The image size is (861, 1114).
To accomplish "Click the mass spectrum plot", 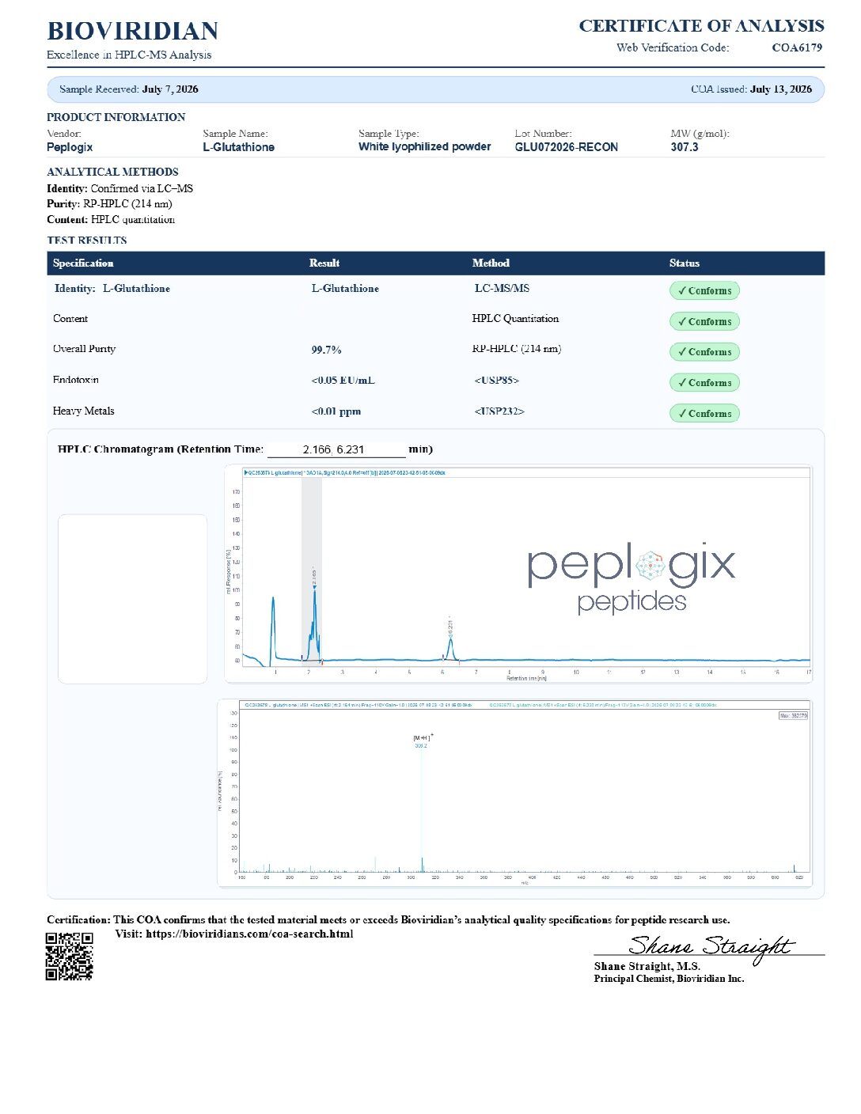I will tap(515, 793).
